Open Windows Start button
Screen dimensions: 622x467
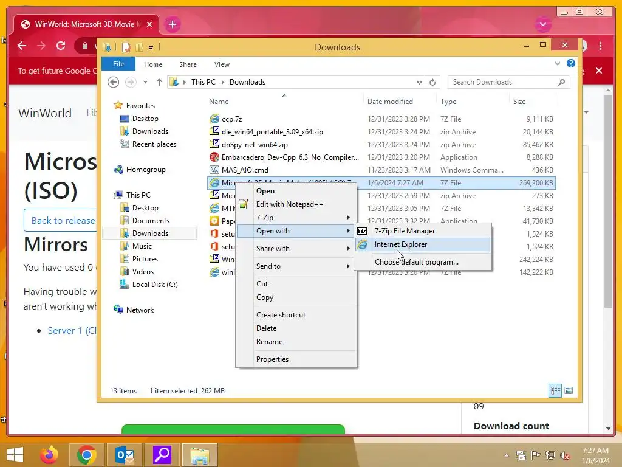[x=15, y=455]
